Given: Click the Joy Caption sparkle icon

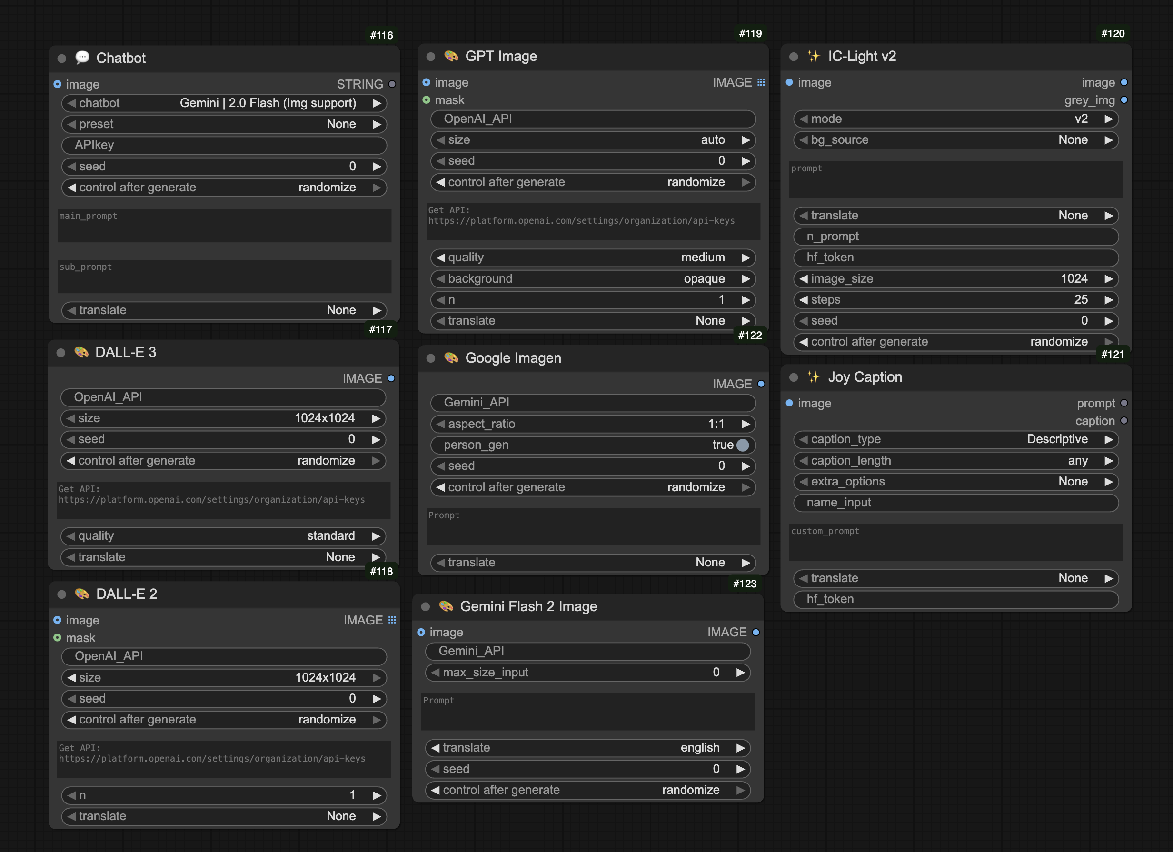Looking at the screenshot, I should (814, 377).
